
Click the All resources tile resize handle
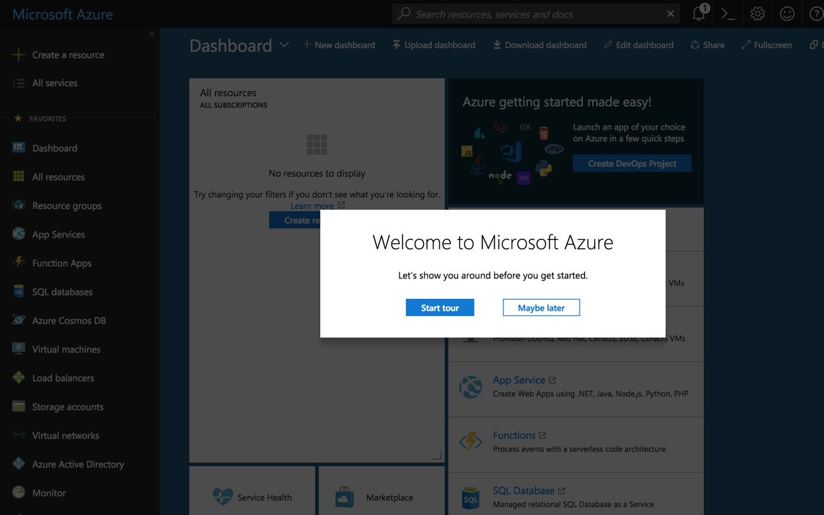437,455
